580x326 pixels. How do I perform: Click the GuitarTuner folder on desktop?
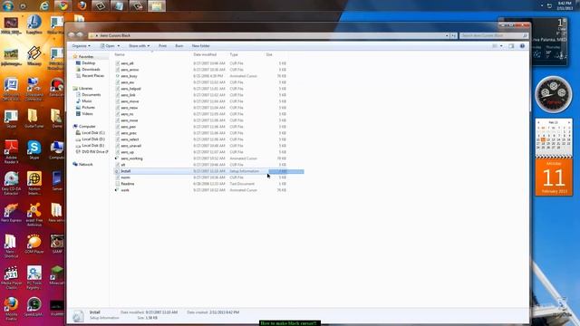(x=34, y=119)
